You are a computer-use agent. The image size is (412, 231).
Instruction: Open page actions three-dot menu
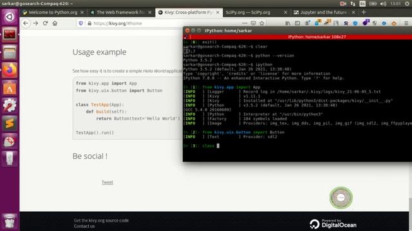tap(245, 23)
